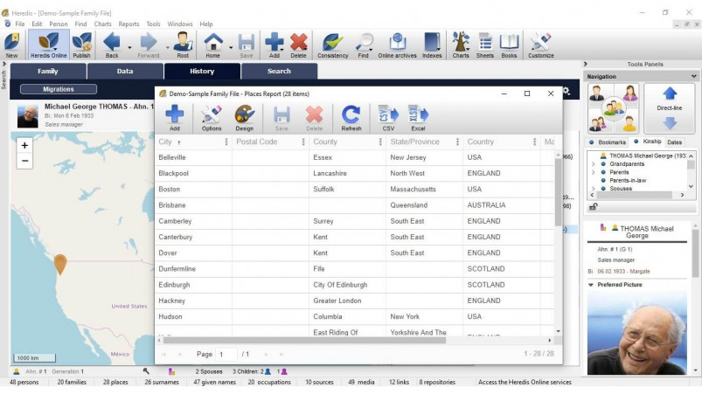Viewport: 702px width, 394px height.
Task: Click the Customize toolbar icon
Action: pyautogui.click(x=541, y=45)
